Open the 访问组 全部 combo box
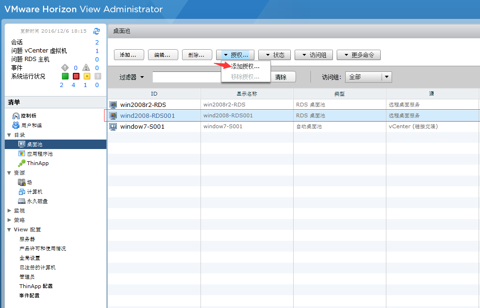Viewport: 480px width, 308px height. [x=368, y=77]
